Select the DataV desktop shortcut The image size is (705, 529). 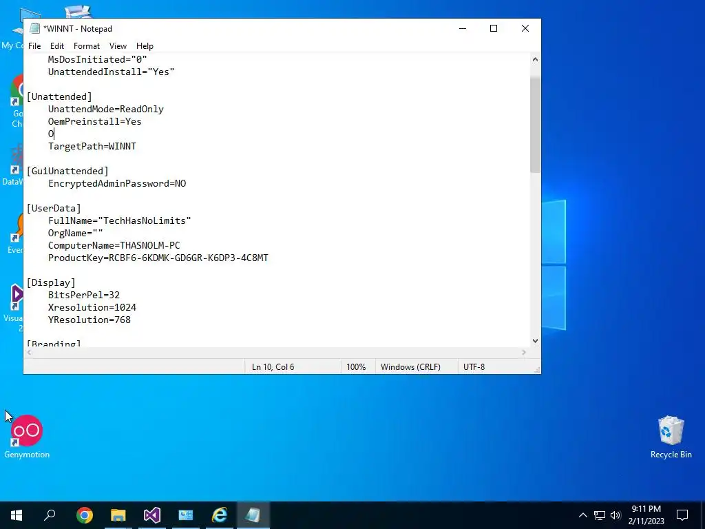click(x=12, y=167)
